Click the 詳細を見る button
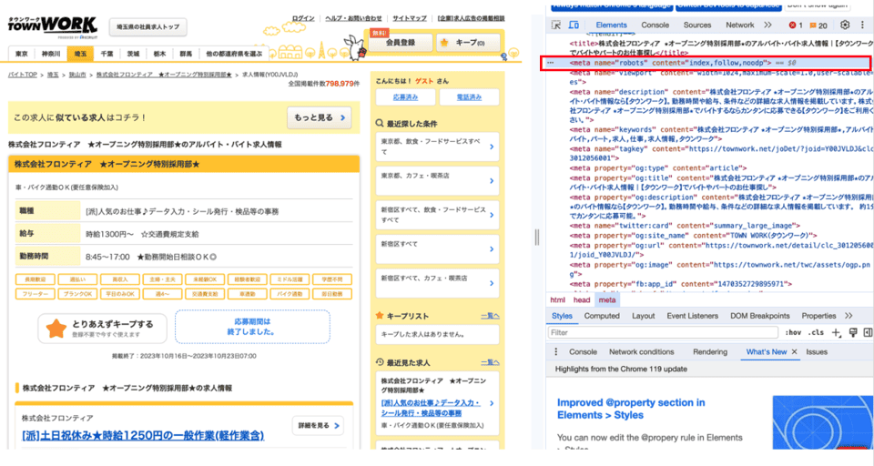 319,426
